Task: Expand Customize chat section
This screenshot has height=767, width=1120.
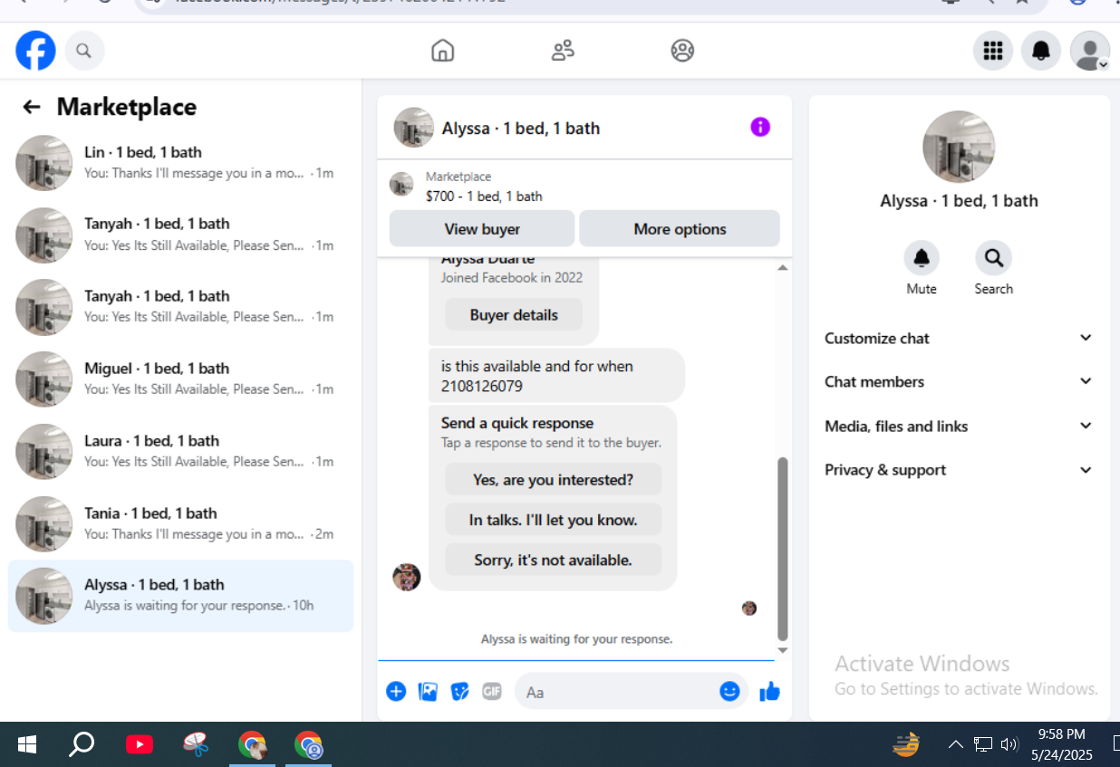Action: coord(959,338)
